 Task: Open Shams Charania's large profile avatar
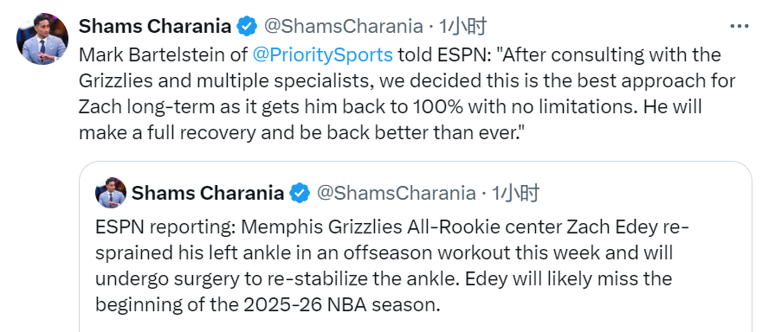(x=42, y=39)
